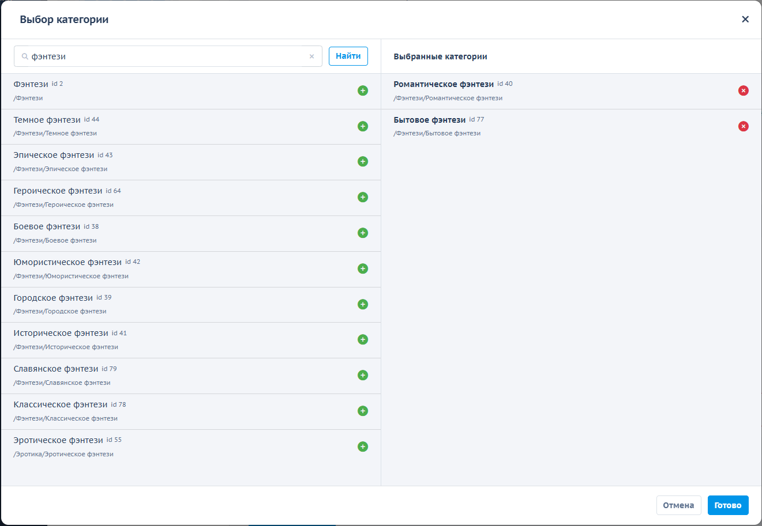The height and width of the screenshot is (526, 762).
Task: Click the Героическое фэнтези row title
Action: tap(58, 191)
